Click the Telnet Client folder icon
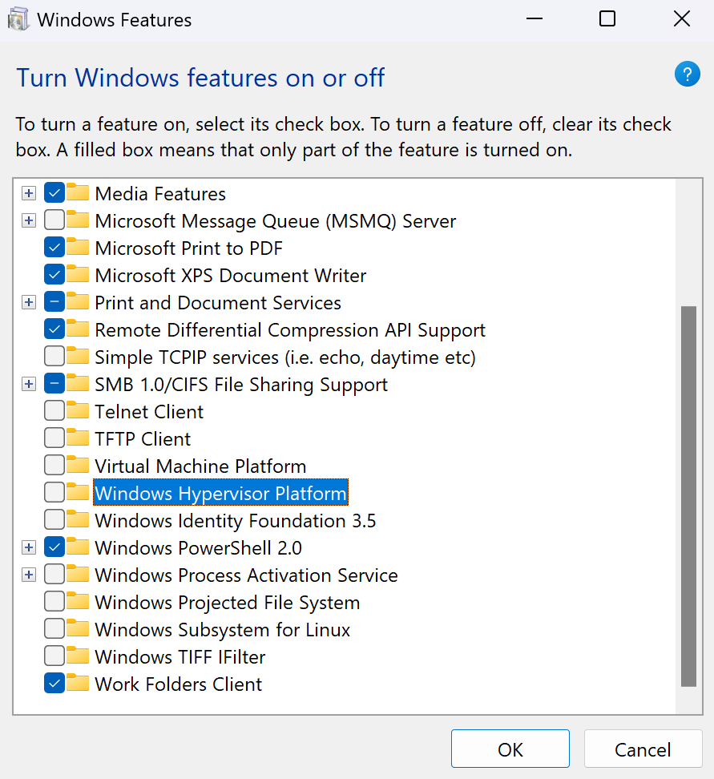The image size is (714, 779). (x=78, y=411)
